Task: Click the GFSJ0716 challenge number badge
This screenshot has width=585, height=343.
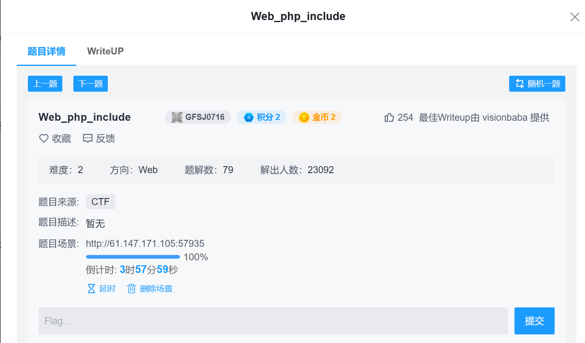Action: 198,117
